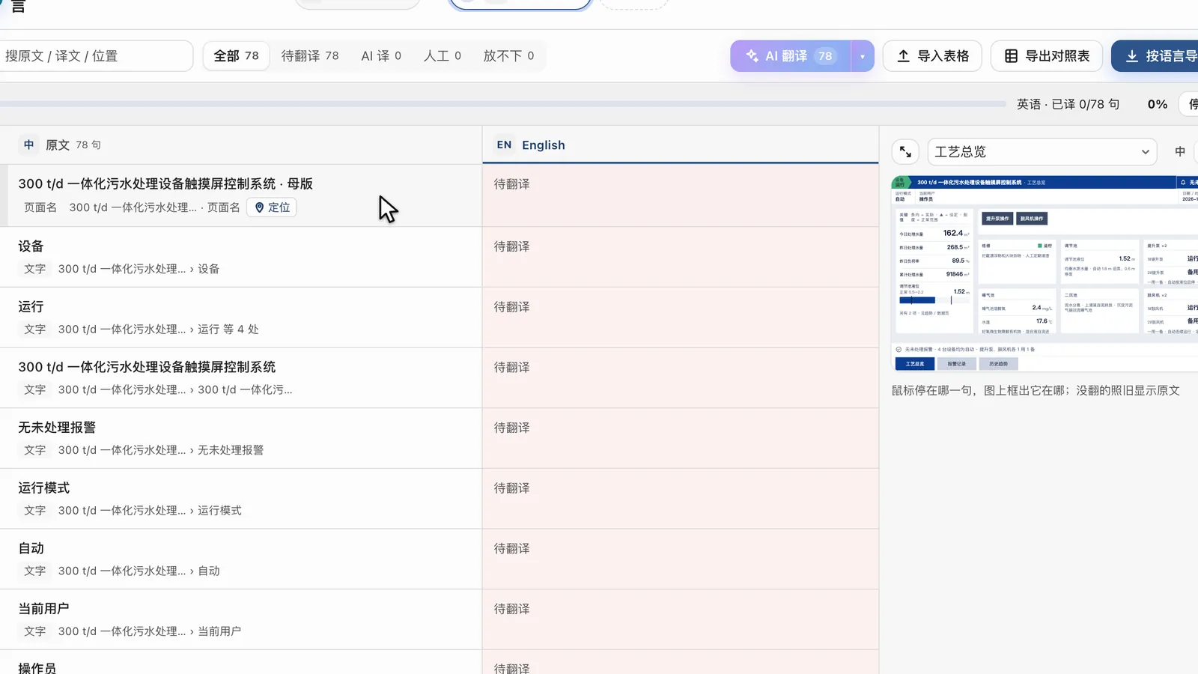Click 导入表格 import button
Screen dimensions: 1198x674
point(932,56)
